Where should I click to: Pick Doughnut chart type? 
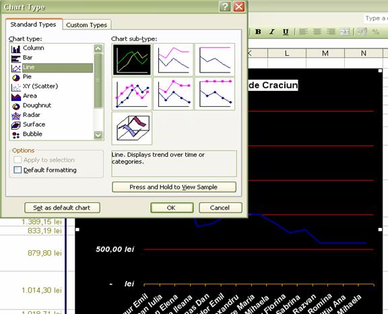[36, 106]
